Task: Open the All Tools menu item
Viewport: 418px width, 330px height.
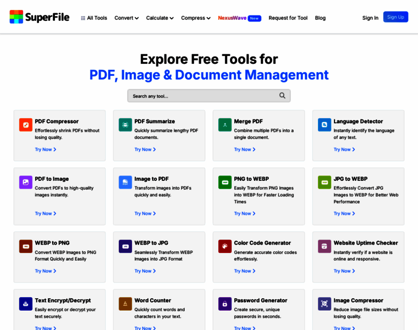Action: (x=94, y=18)
